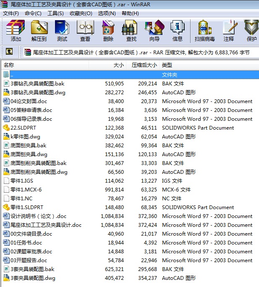The width and height of the screenshot is (259, 287).
Task: Click the RAR archive icon in the address bar
Action: tap(28, 52)
